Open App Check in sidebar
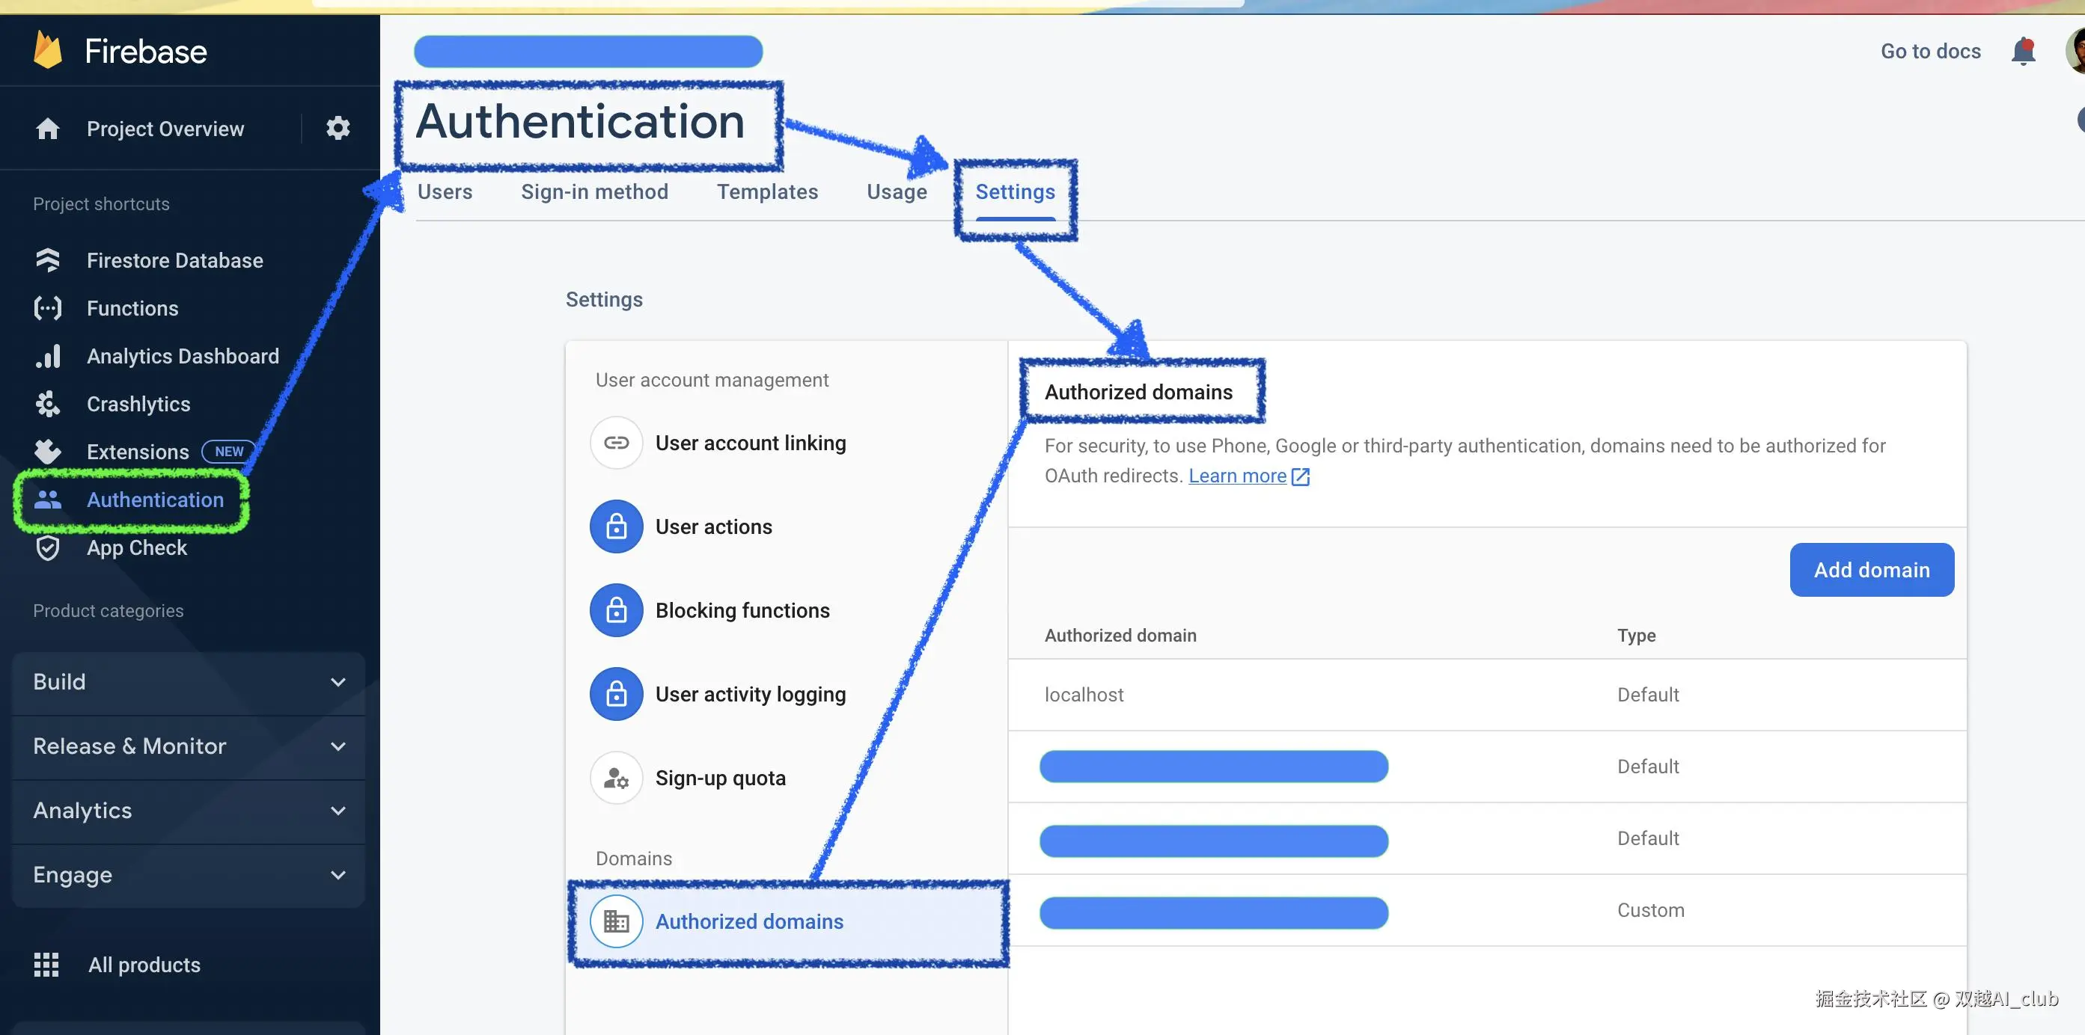This screenshot has width=2085, height=1035. tap(137, 547)
